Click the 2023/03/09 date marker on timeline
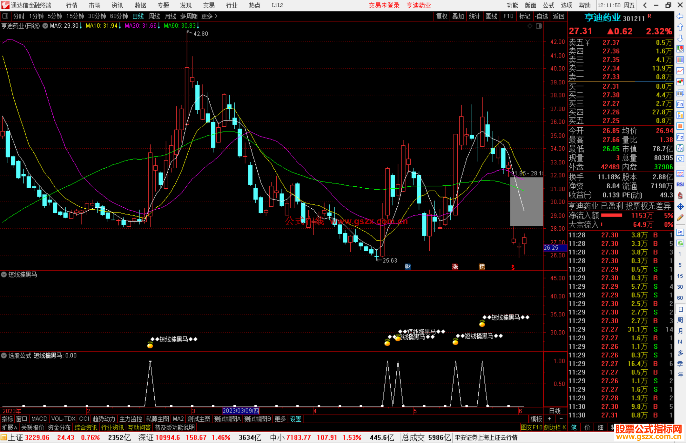 tap(240, 411)
